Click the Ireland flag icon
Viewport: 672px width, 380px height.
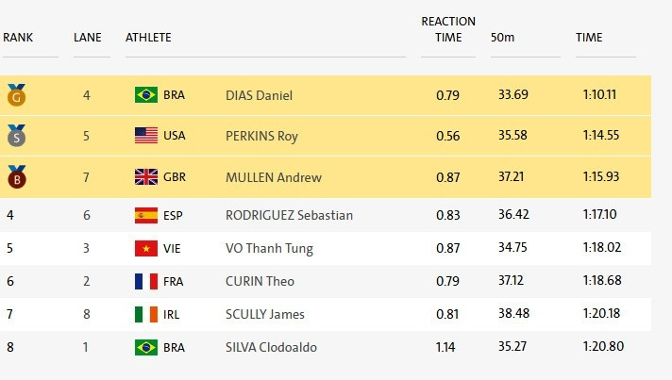(x=146, y=314)
